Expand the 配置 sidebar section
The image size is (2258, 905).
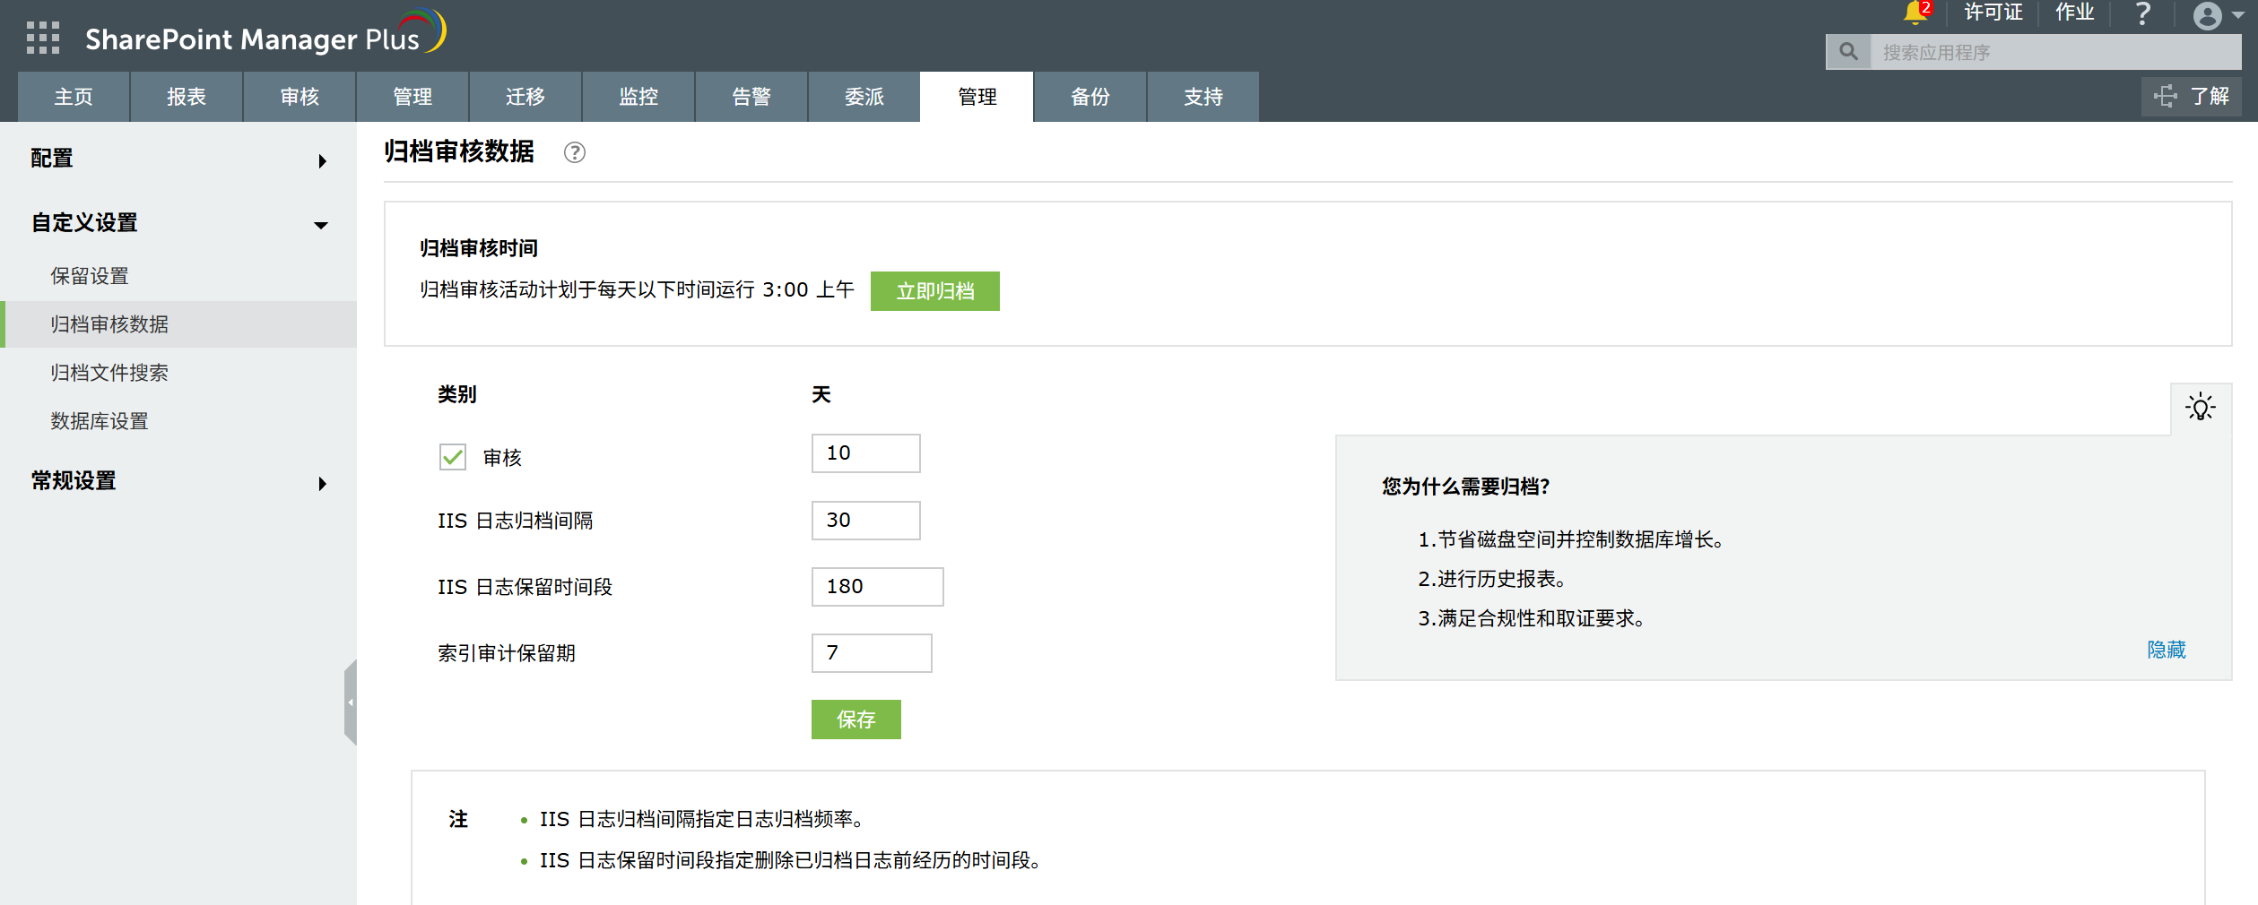coord(178,159)
